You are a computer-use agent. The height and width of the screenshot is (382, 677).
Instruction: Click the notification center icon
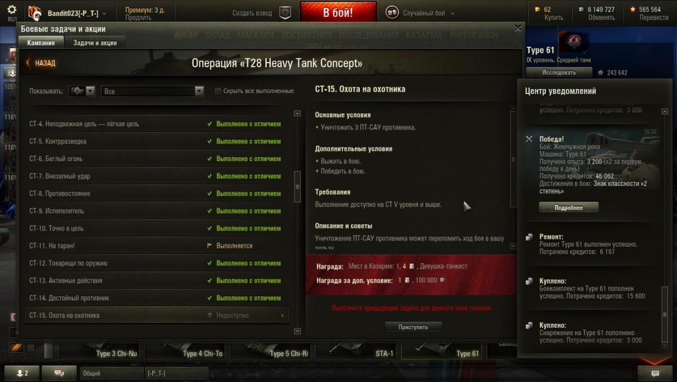click(655, 373)
